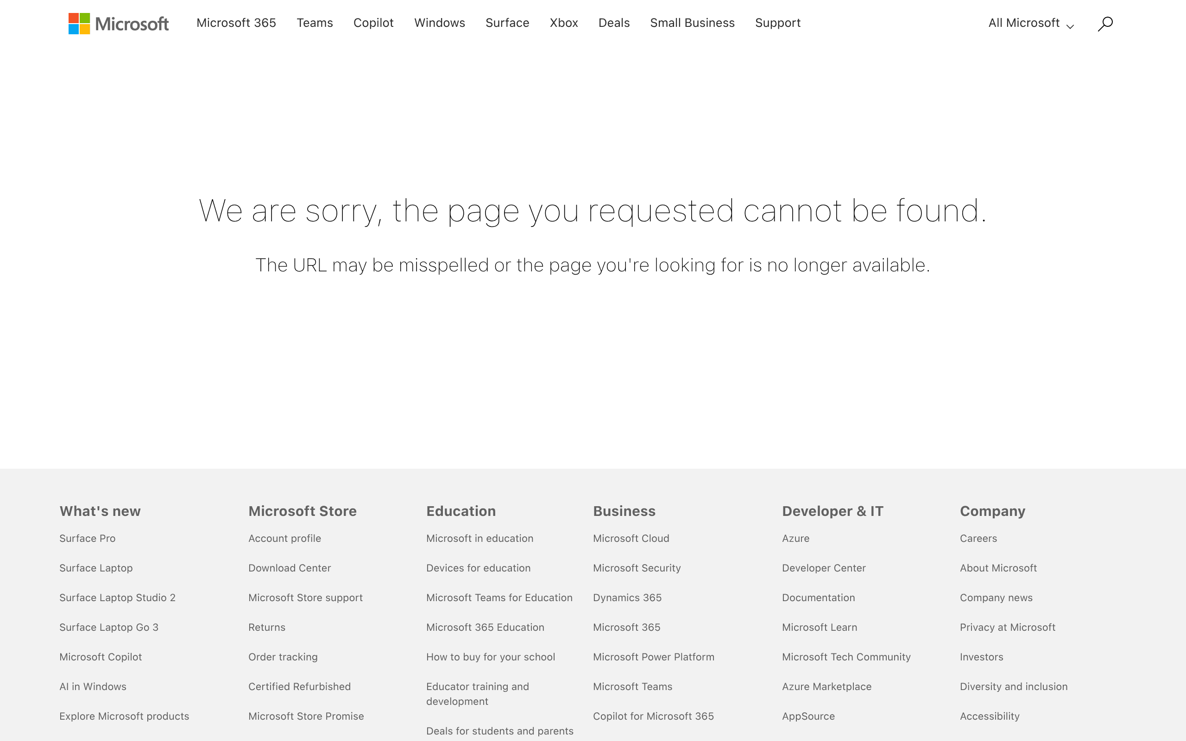Open the Documentation link

tap(819, 597)
